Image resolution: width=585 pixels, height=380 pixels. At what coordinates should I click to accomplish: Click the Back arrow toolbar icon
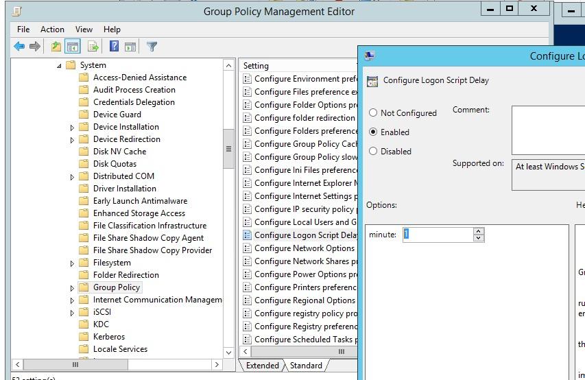[x=19, y=46]
